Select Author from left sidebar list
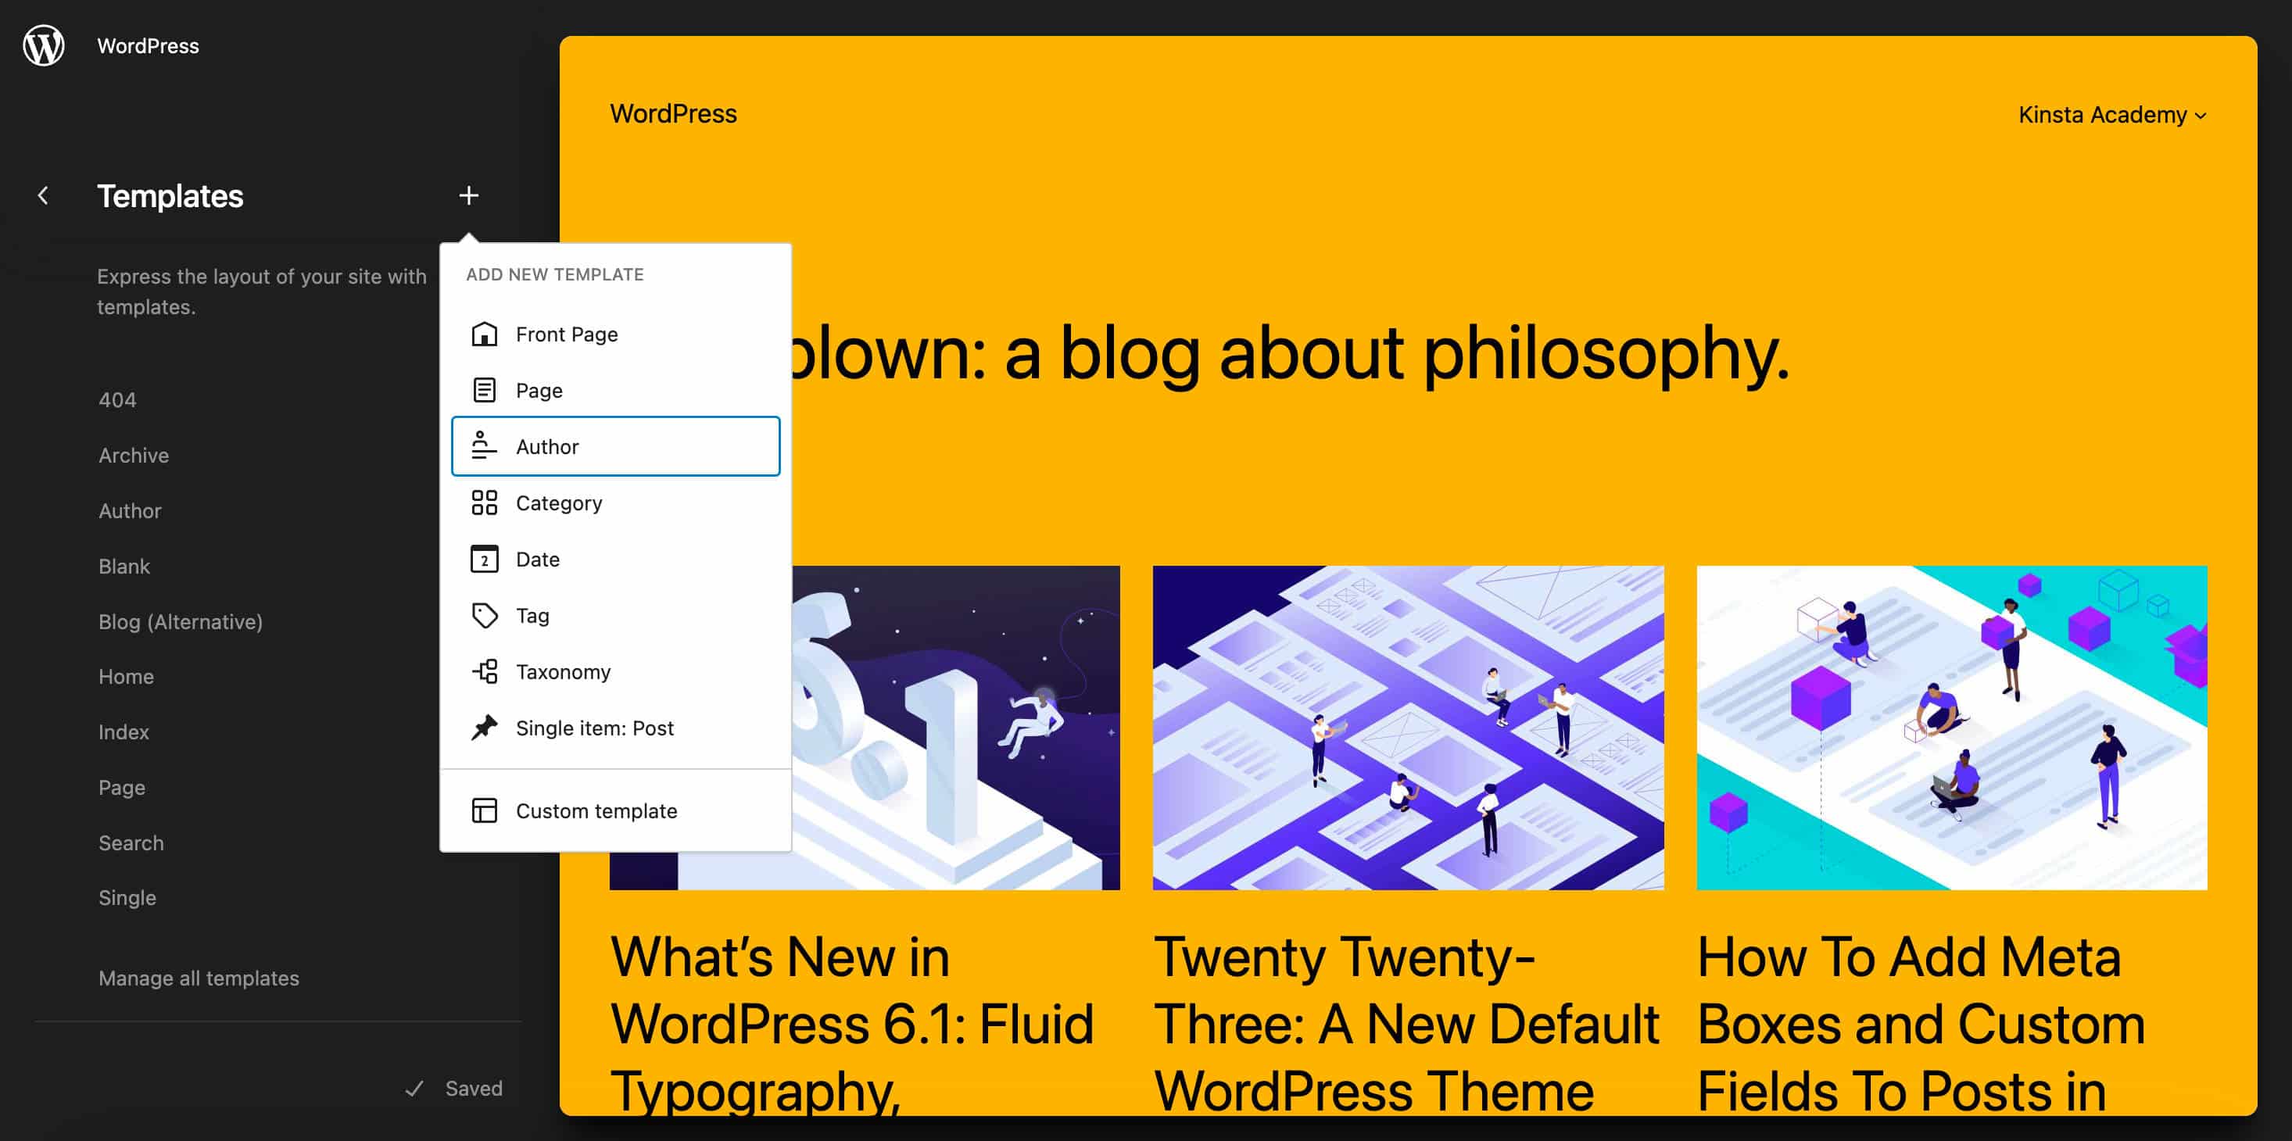 [130, 510]
